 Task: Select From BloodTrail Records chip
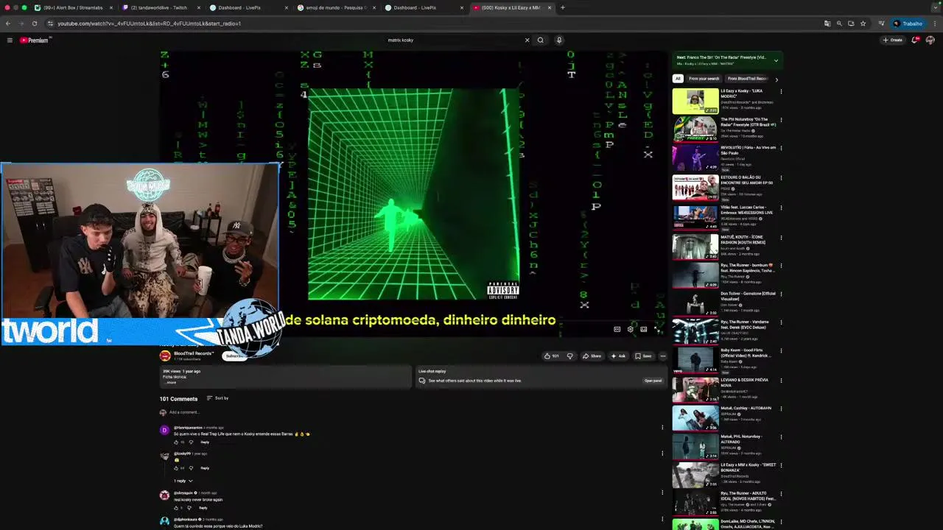pyautogui.click(x=747, y=79)
